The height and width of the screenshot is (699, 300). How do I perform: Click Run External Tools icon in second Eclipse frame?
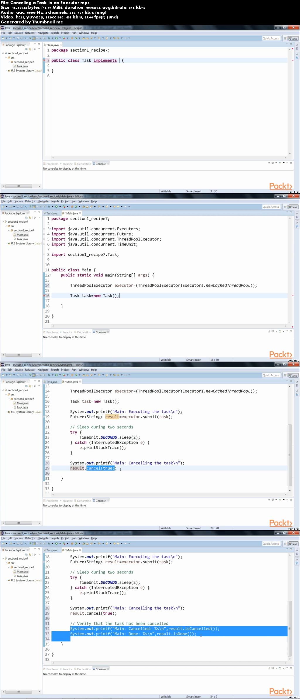[x=64, y=207]
